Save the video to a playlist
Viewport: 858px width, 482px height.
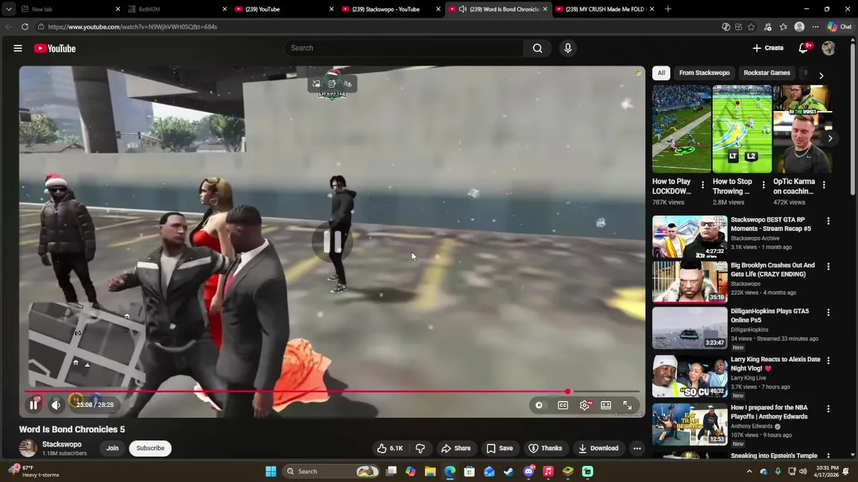(499, 449)
